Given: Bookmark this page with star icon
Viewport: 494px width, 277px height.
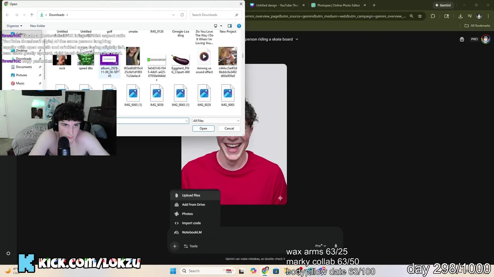Looking at the screenshot, I should click(x=420, y=16).
